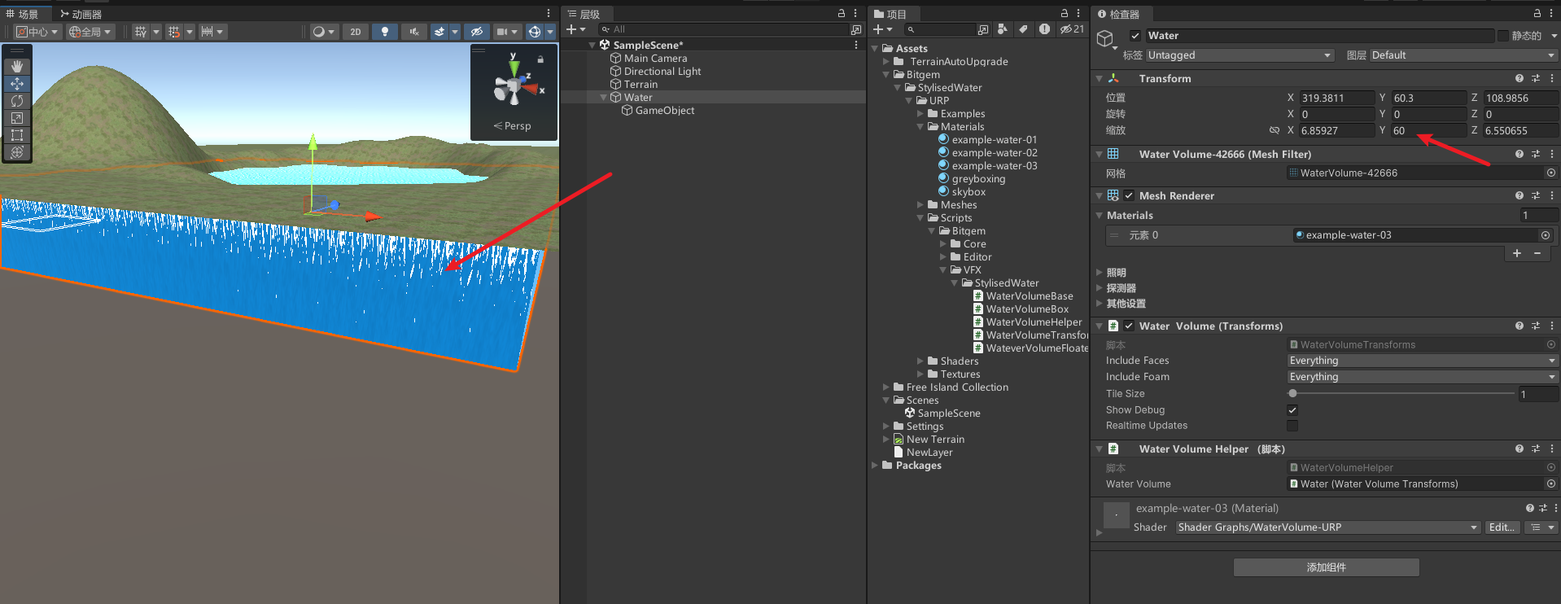This screenshot has width=1561, height=604.
Task: Select the Rect transform tool
Action: pyautogui.click(x=16, y=135)
